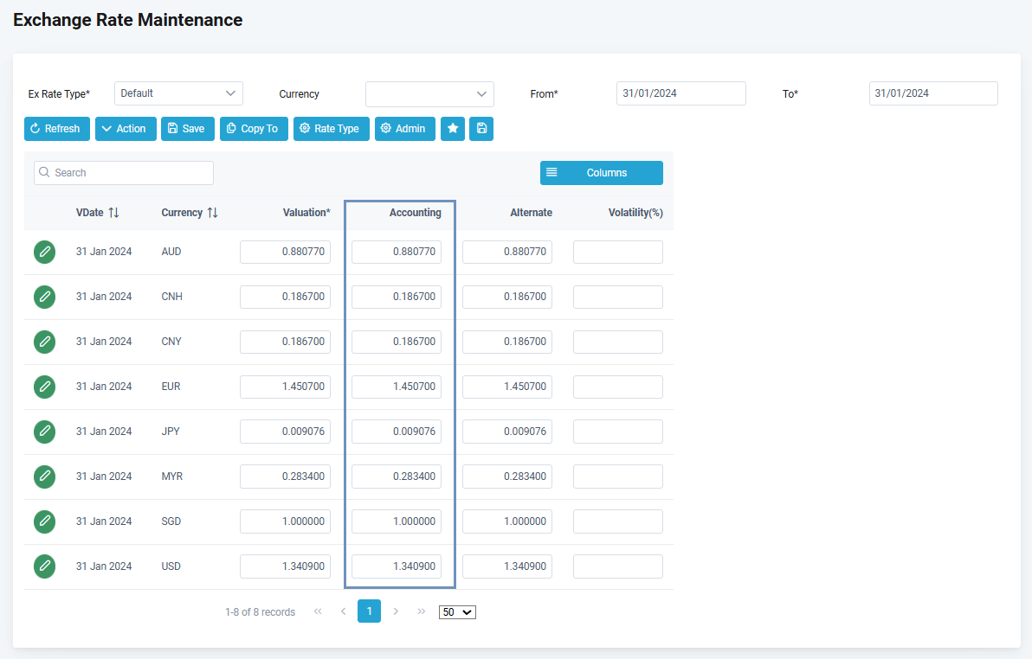
Task: Expand the Currency filter dropdown
Action: pyautogui.click(x=429, y=94)
